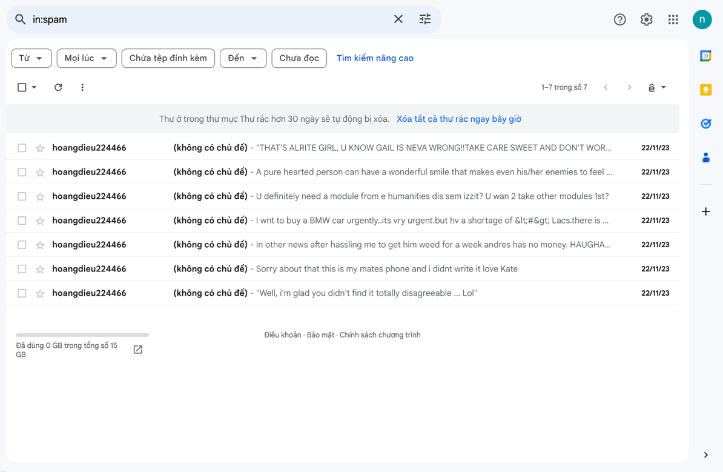
Task: Star the BMW car email
Action: [x=40, y=221]
